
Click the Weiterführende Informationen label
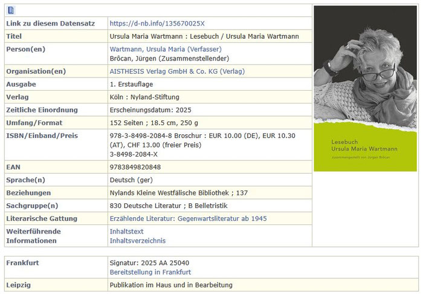[x=33, y=236]
